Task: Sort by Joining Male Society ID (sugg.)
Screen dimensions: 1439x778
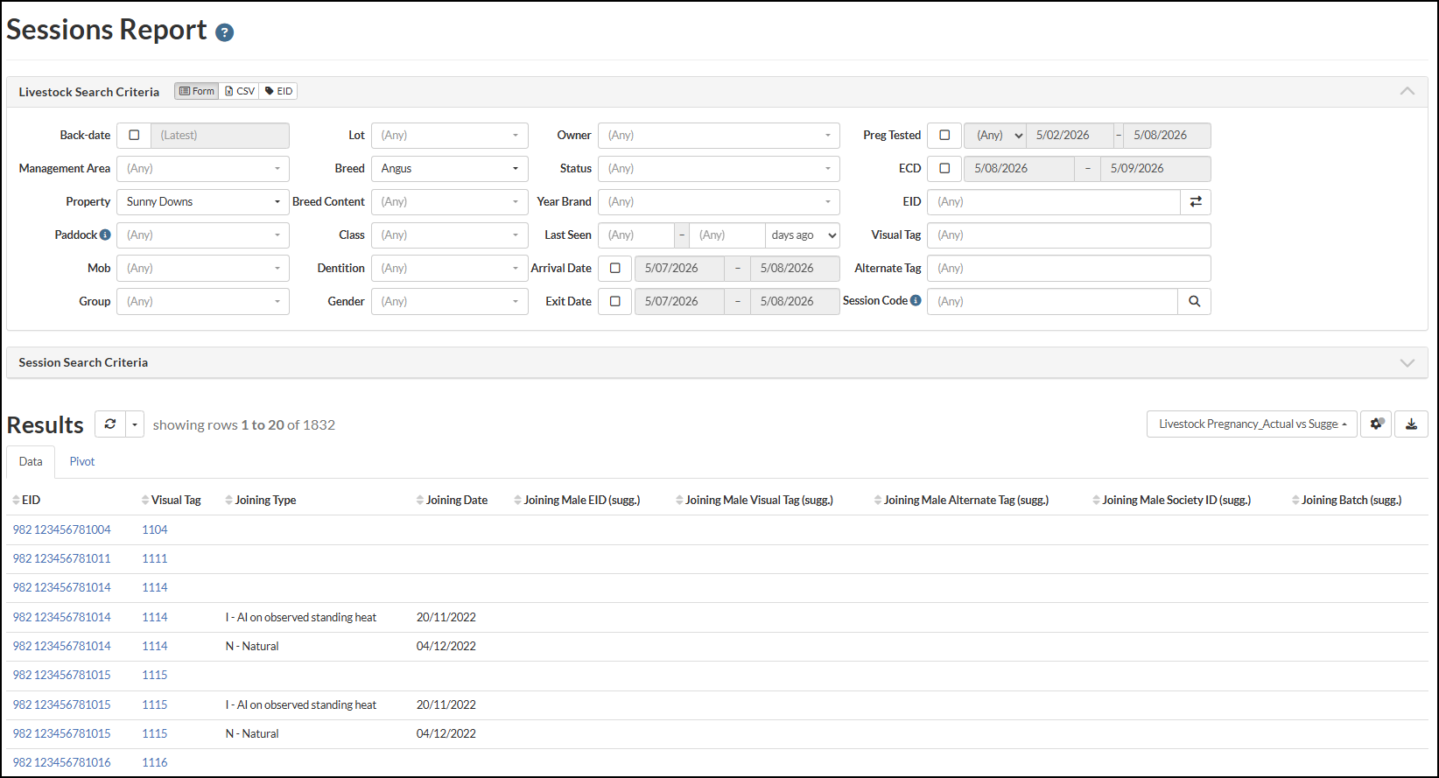Action: pyautogui.click(x=1172, y=501)
